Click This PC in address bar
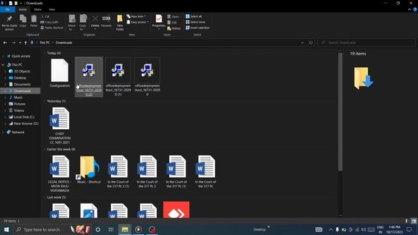The height and width of the screenshot is (235, 418). pyautogui.click(x=44, y=42)
